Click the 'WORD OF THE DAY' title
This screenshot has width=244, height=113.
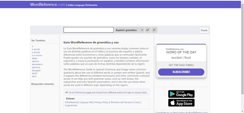(181, 52)
